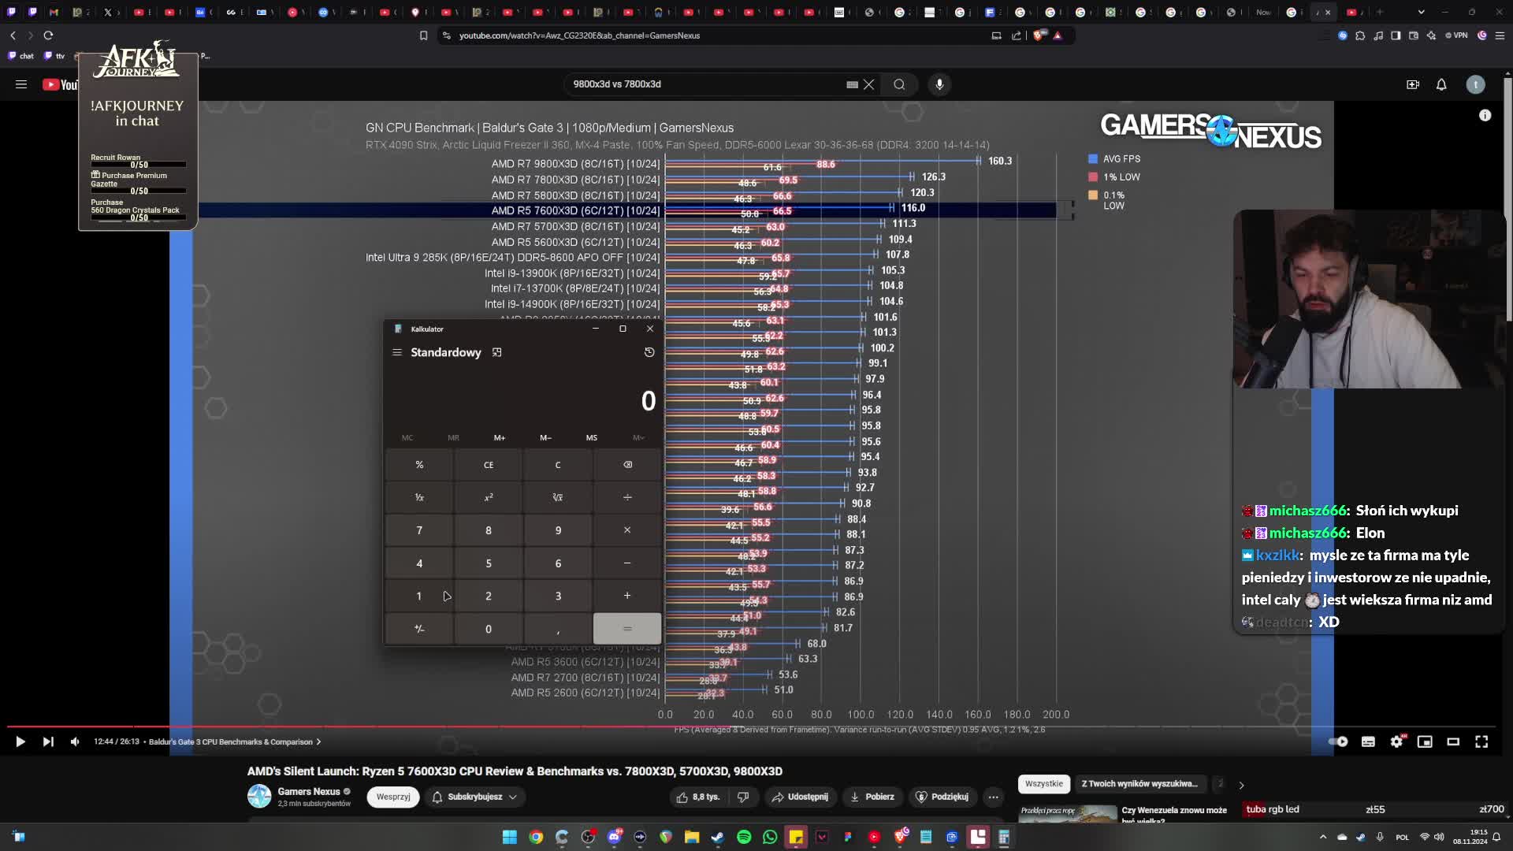Screen dimensions: 1513x851
Task: Open Spotify from the taskbar
Action: (x=744, y=837)
